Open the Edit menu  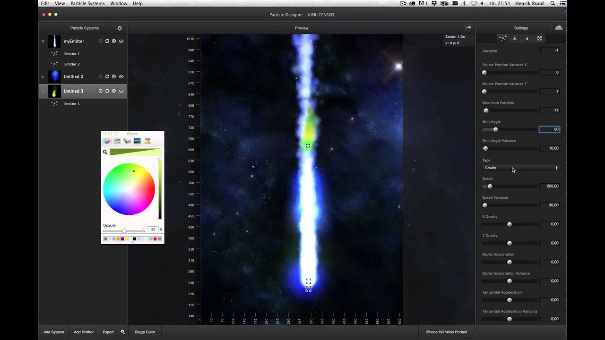tap(45, 3)
